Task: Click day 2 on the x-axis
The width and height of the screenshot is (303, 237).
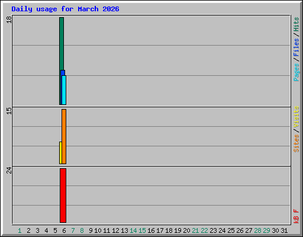Action: (28, 230)
